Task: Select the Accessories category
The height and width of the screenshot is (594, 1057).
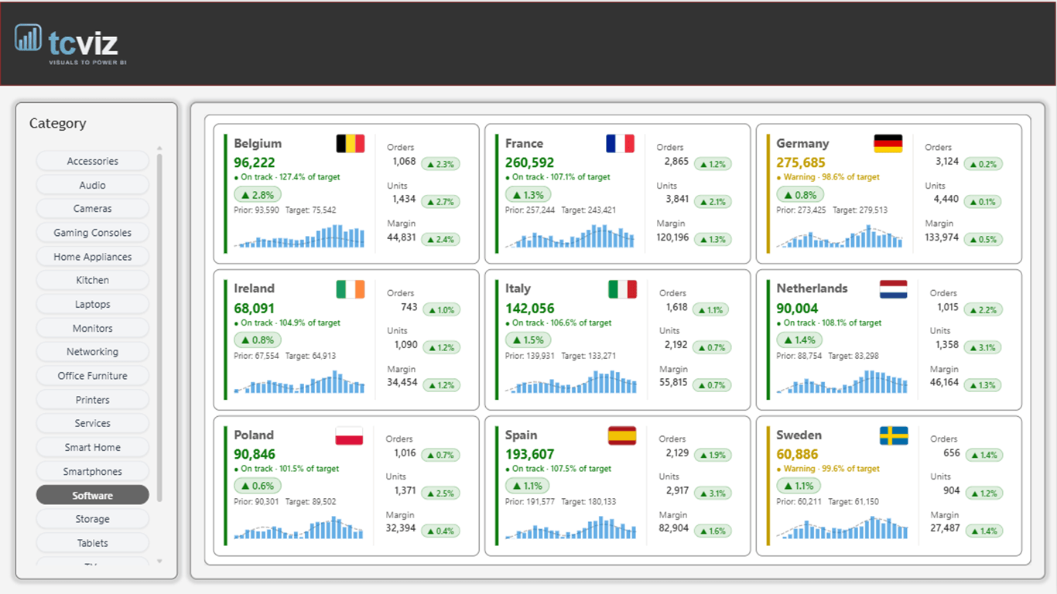Action: tap(93, 161)
